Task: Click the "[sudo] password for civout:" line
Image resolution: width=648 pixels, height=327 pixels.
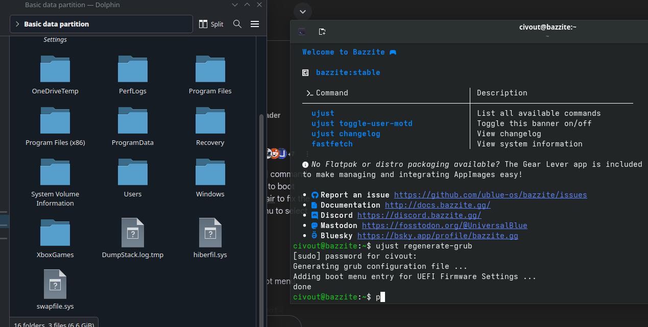Action: 355,256
